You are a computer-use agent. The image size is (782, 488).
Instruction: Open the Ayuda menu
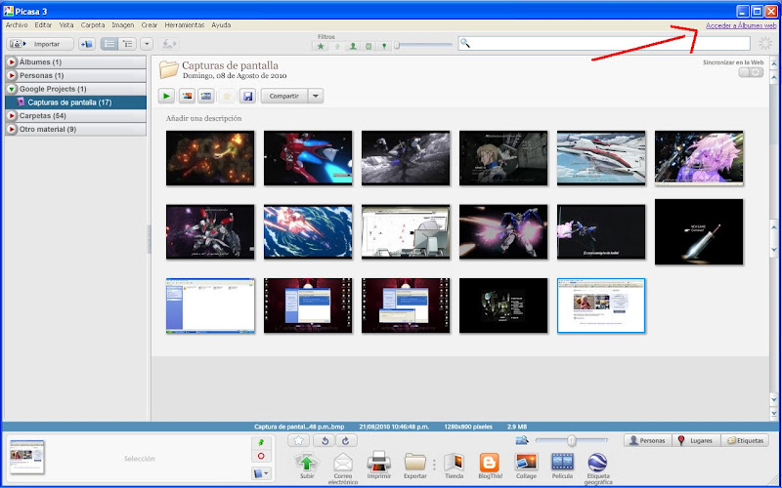(221, 25)
